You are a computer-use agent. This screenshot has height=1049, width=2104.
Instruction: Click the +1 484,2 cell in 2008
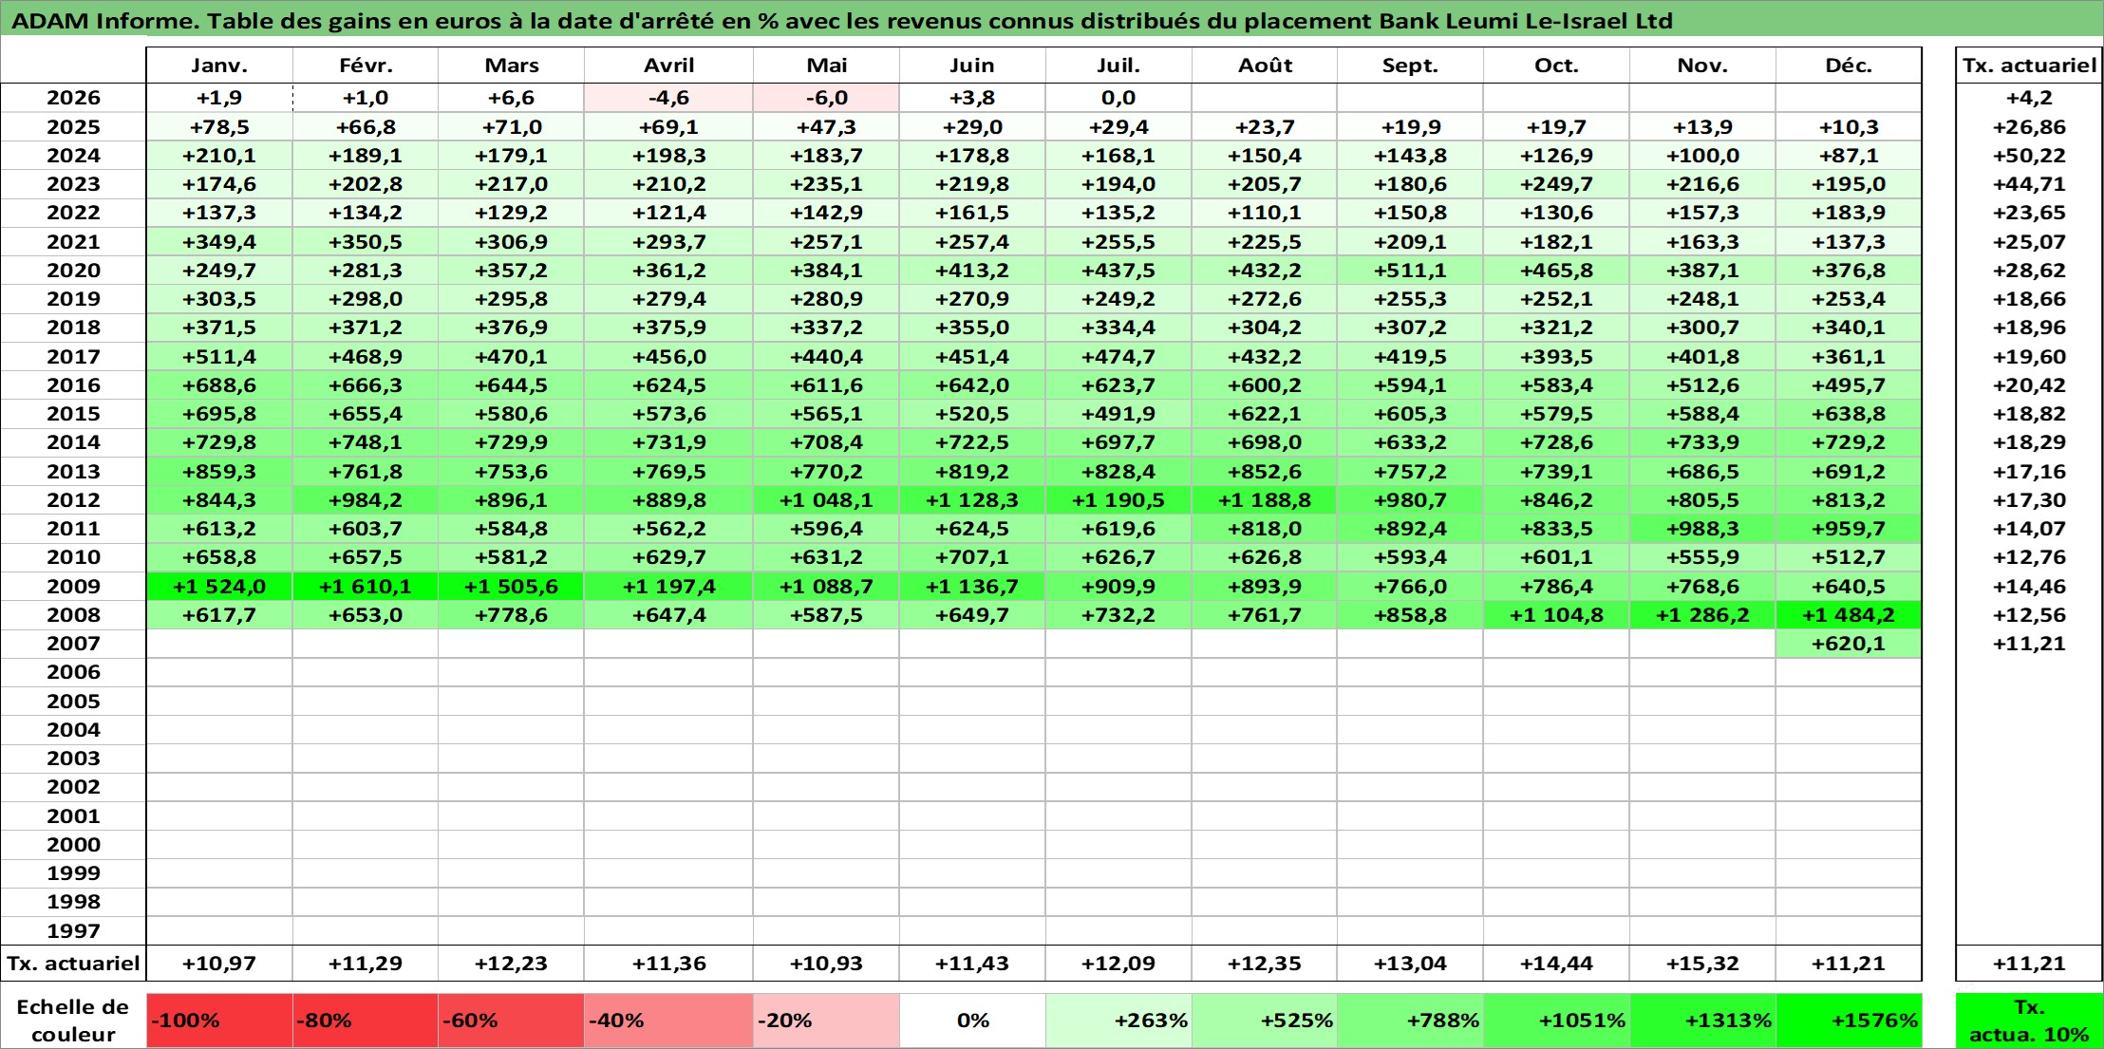tap(1848, 615)
